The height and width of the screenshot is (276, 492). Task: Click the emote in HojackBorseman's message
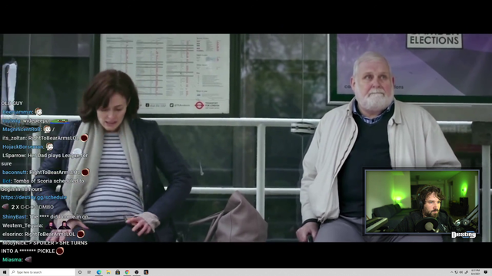pos(49,146)
